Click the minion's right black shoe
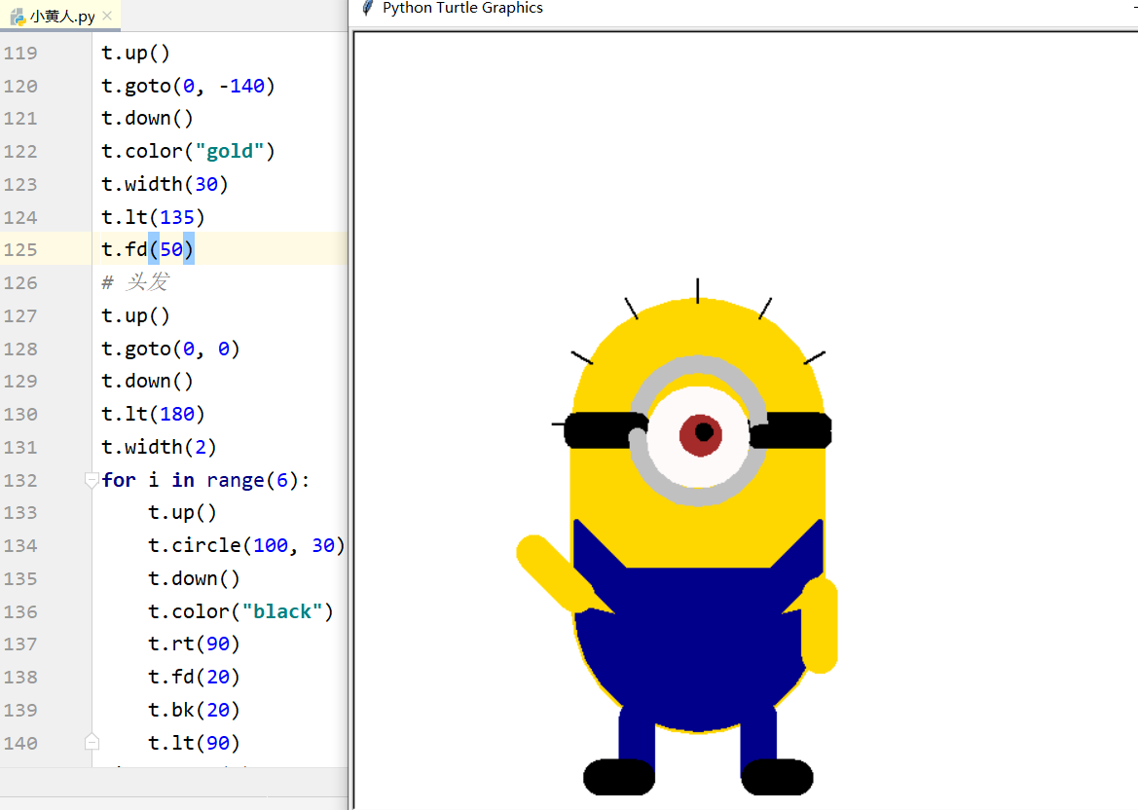 777,777
